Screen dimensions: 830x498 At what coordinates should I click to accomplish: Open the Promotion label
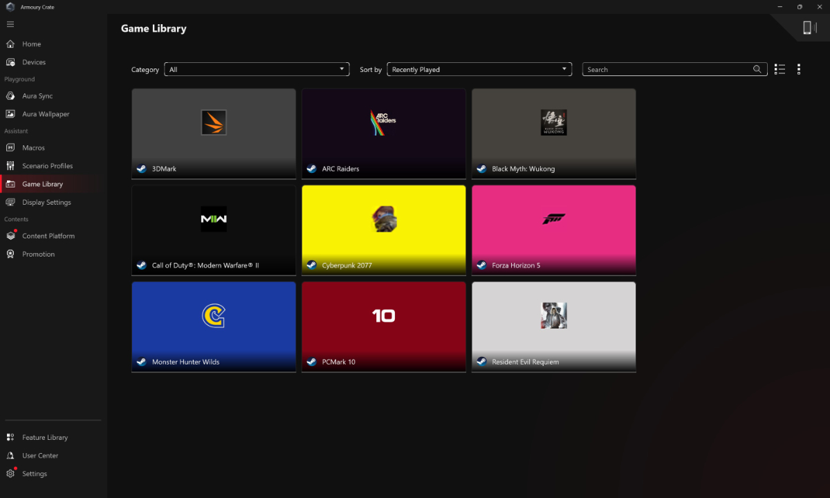(38, 255)
